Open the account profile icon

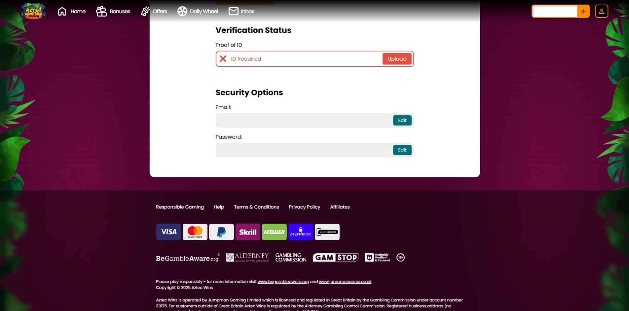click(x=601, y=11)
